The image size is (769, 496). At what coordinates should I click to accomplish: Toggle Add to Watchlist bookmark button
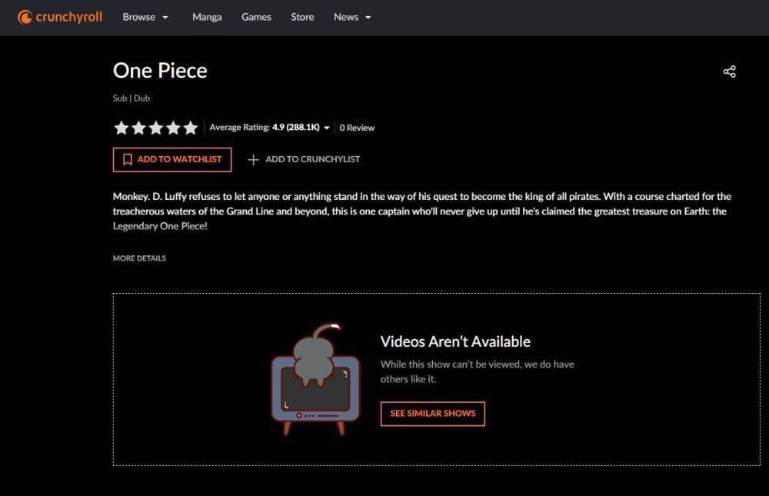click(x=171, y=159)
